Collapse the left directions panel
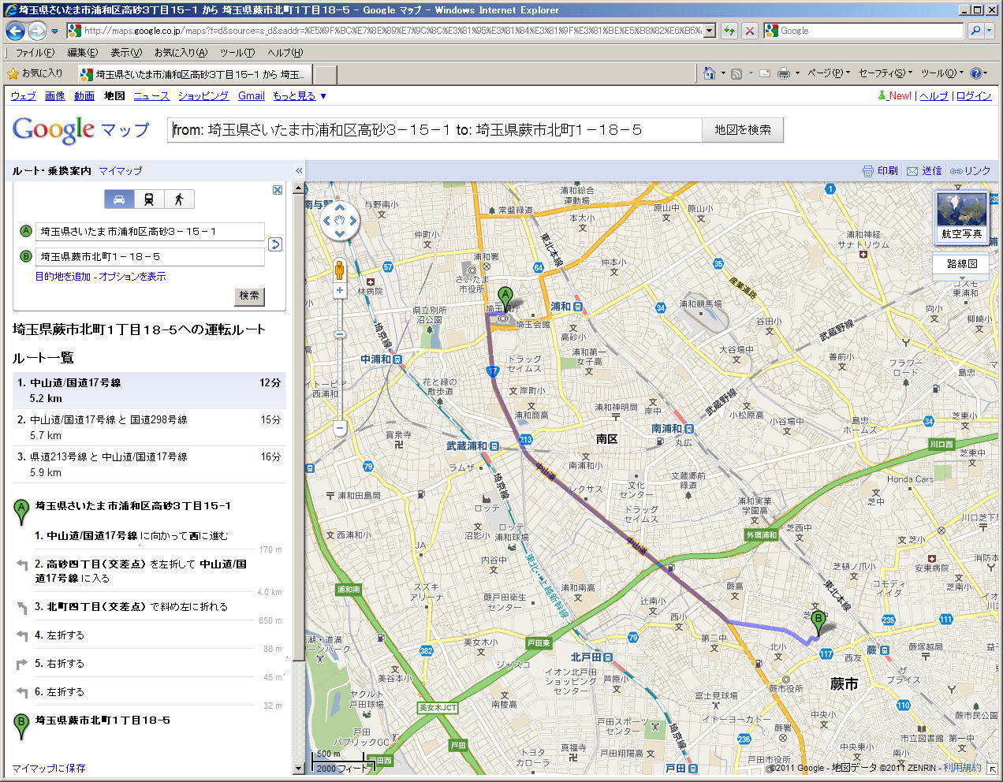This screenshot has width=1003, height=782. click(x=299, y=170)
